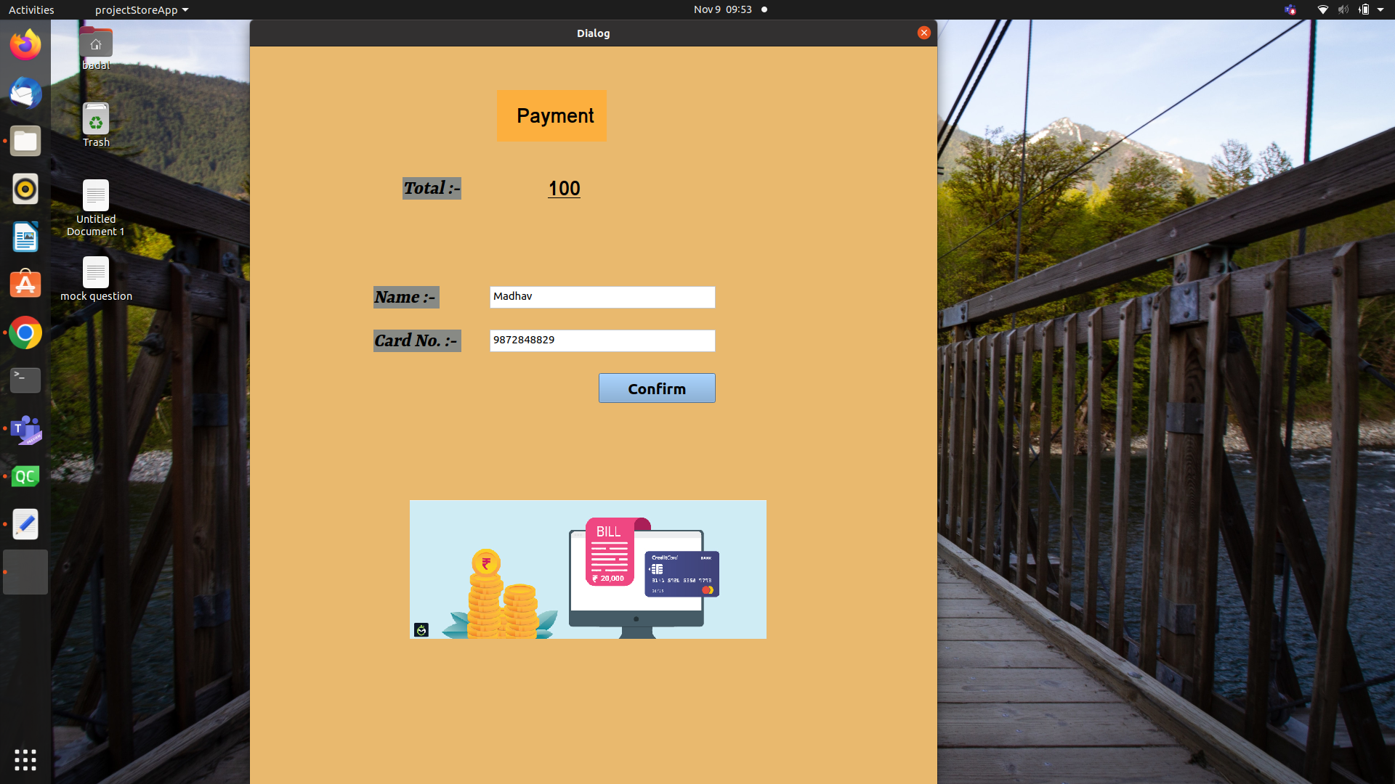Image resolution: width=1395 pixels, height=784 pixels.
Task: Open the clock and calendar menu
Action: 722,9
